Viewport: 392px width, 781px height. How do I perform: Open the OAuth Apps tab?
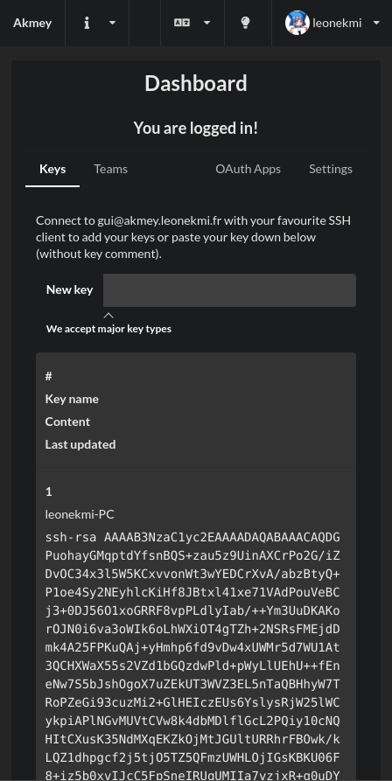248,170
